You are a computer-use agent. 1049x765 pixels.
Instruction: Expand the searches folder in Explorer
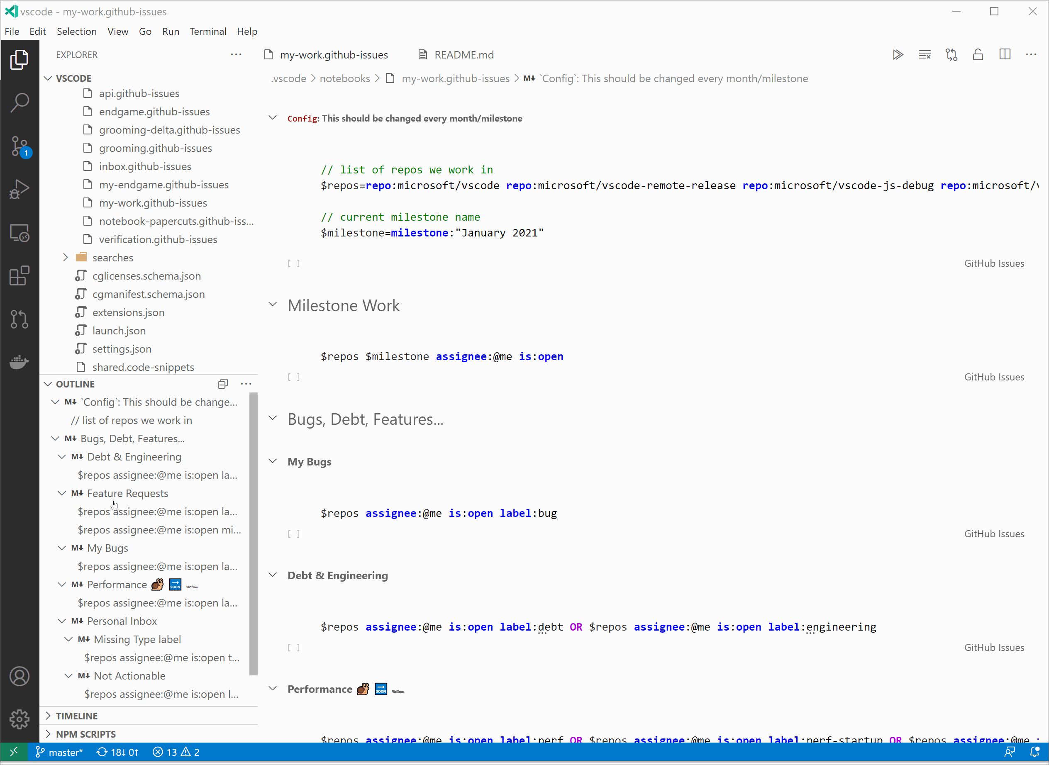(x=65, y=258)
